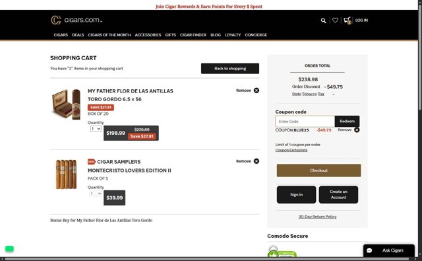Click the DEAL tag beside Cigar Samplers
The width and height of the screenshot is (422, 261).
click(92, 162)
